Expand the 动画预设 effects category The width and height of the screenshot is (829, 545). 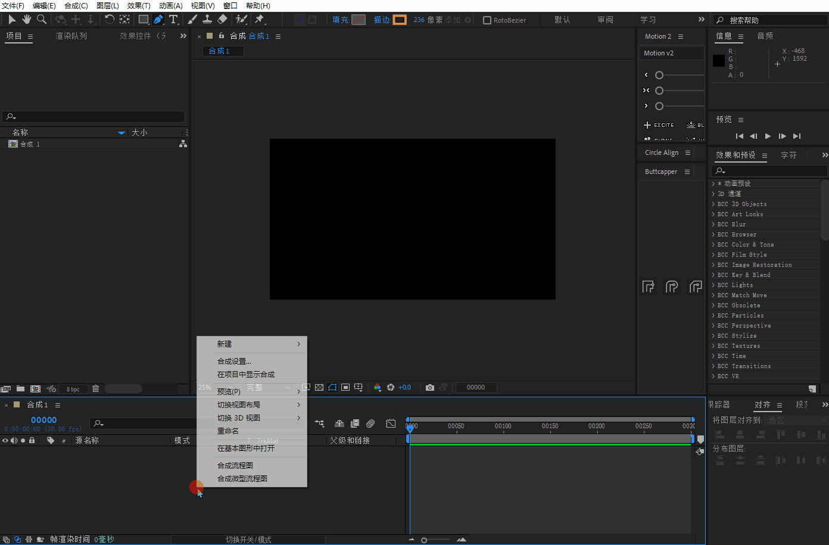[x=713, y=183]
